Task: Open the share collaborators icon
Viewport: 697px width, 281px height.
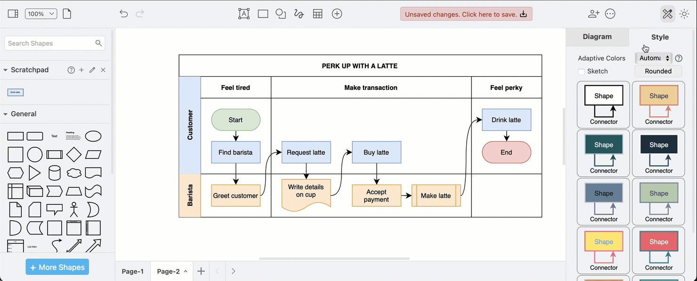Action: pyautogui.click(x=593, y=14)
